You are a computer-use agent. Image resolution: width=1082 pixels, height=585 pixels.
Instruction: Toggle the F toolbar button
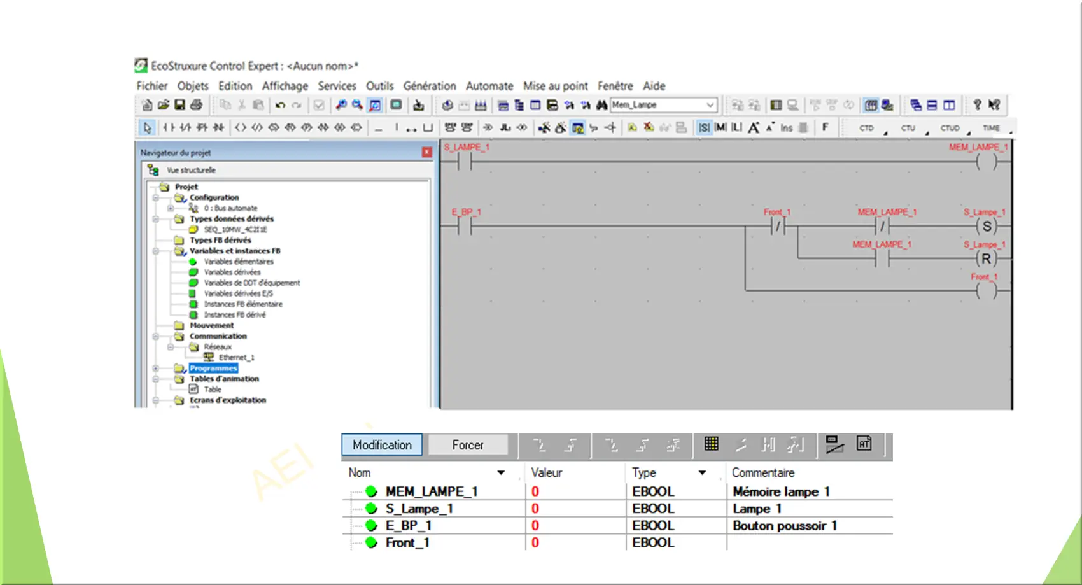click(826, 127)
